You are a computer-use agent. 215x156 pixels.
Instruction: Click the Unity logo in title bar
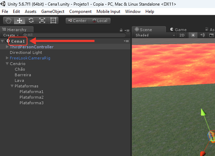point(3,4)
